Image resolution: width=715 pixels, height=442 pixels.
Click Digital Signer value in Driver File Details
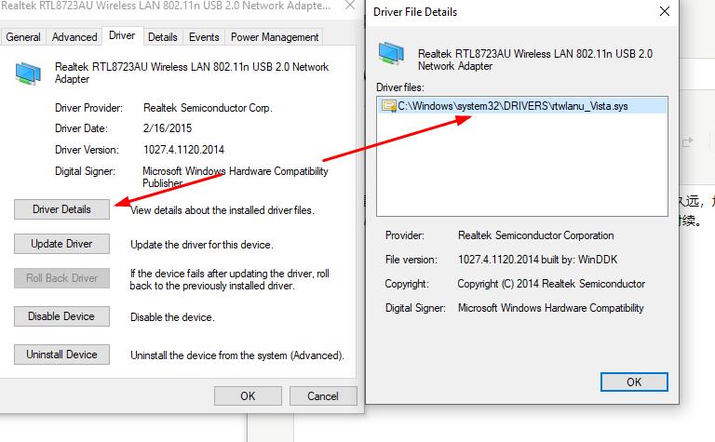click(x=551, y=308)
